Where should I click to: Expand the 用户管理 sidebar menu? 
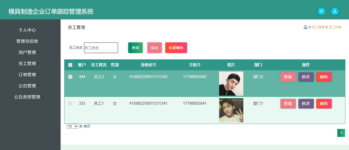coord(29,53)
